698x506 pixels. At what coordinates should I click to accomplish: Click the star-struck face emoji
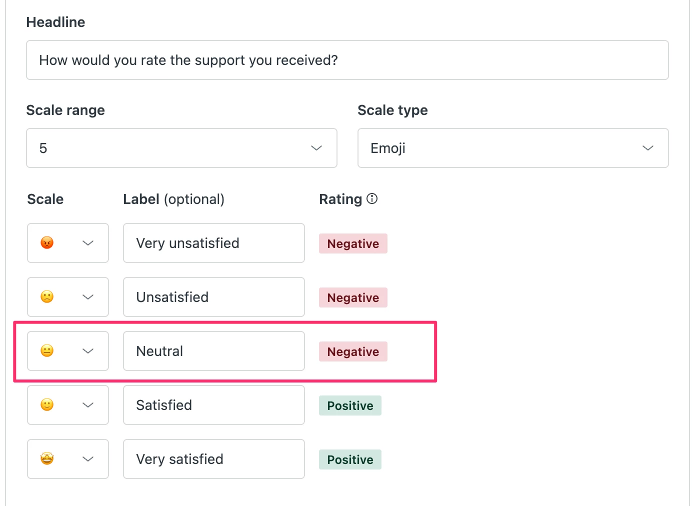point(47,459)
